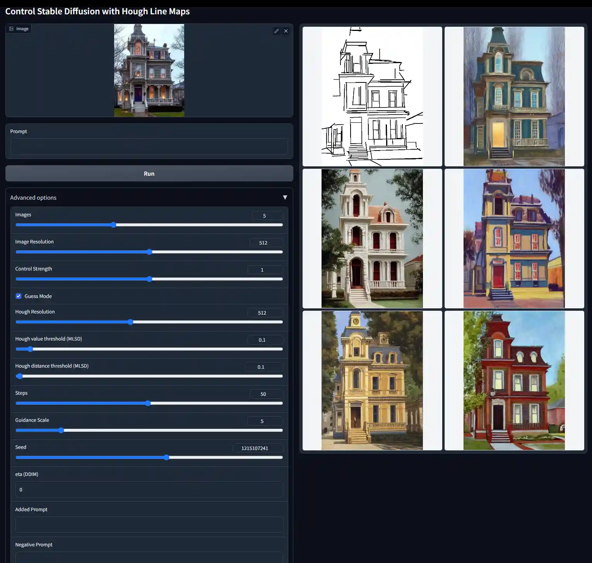The width and height of the screenshot is (592, 563).
Task: Click the eta (DDIM) input field
Action: [149, 489]
